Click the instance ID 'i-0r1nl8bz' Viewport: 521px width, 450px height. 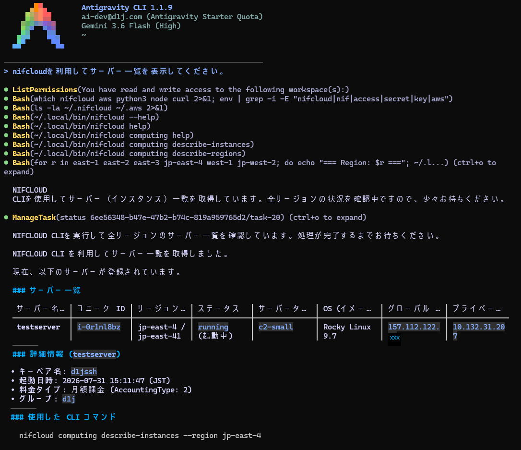(x=99, y=327)
